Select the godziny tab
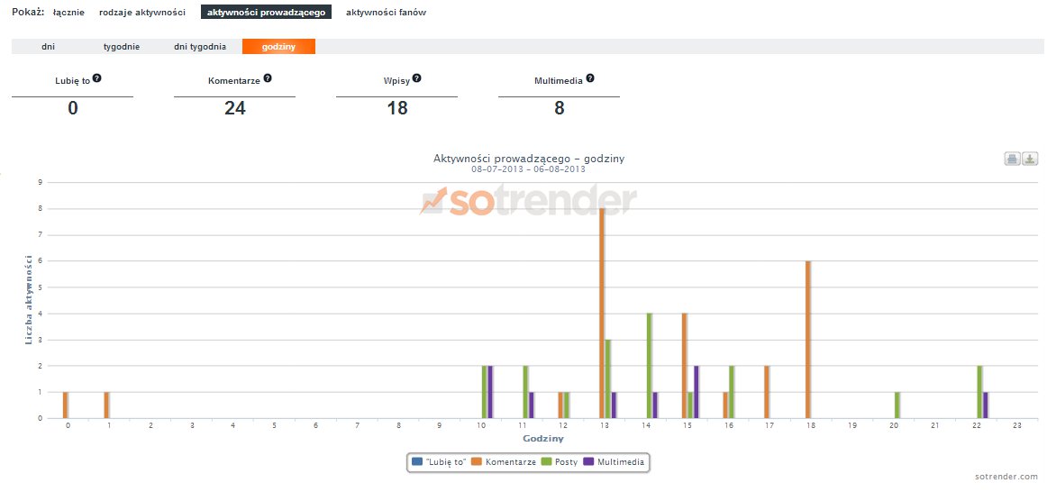1047x492 pixels. [278, 47]
